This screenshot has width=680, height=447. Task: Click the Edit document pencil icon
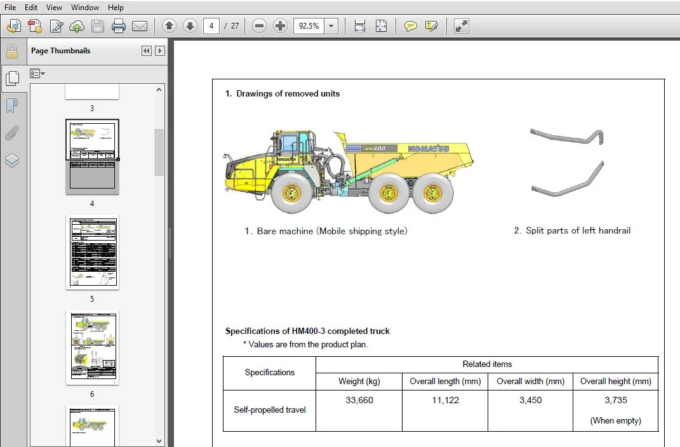click(x=56, y=26)
